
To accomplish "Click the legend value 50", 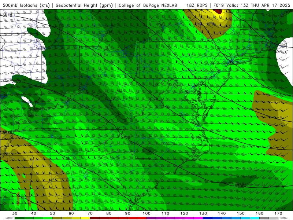I will pos(52,213).
